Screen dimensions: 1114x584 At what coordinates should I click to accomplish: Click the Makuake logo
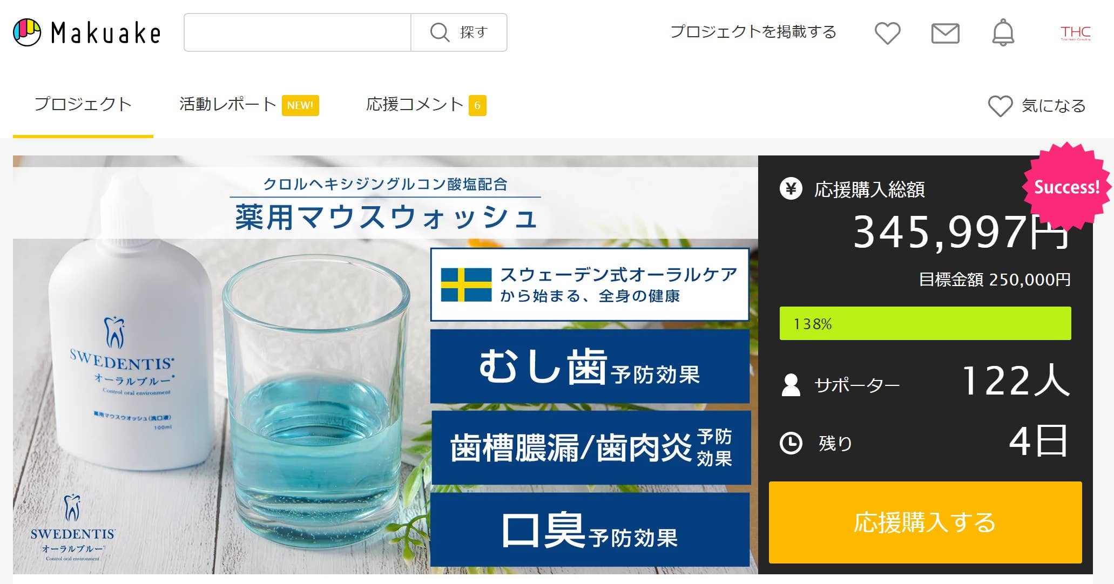point(87,32)
